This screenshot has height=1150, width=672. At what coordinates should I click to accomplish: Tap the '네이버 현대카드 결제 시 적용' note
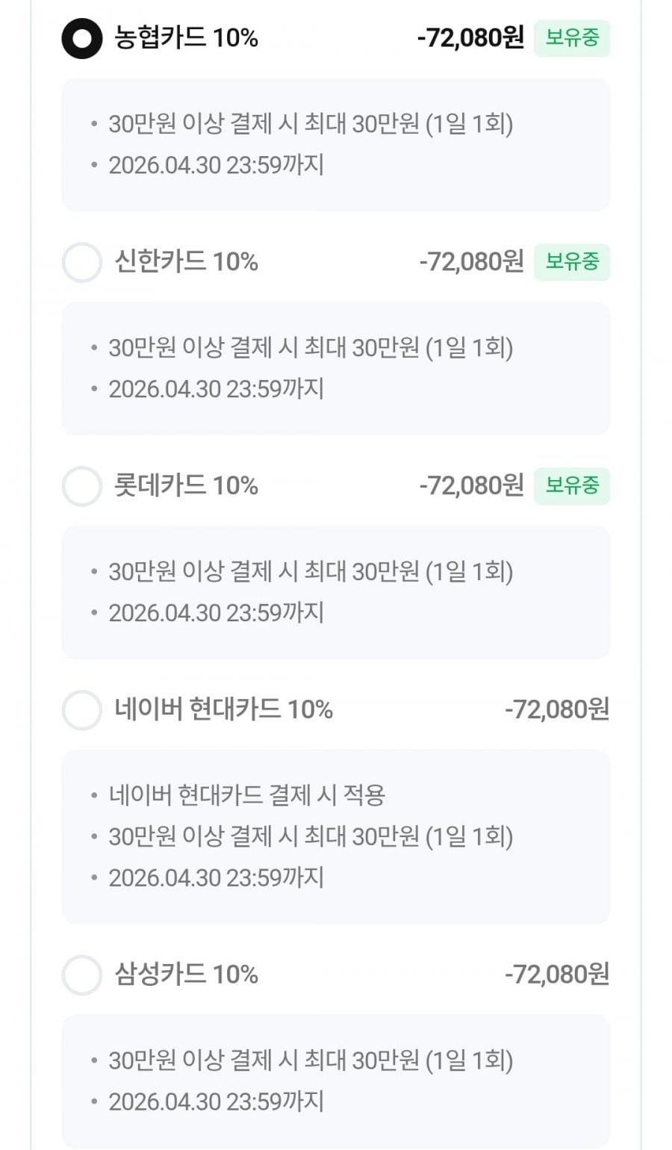[x=246, y=795]
